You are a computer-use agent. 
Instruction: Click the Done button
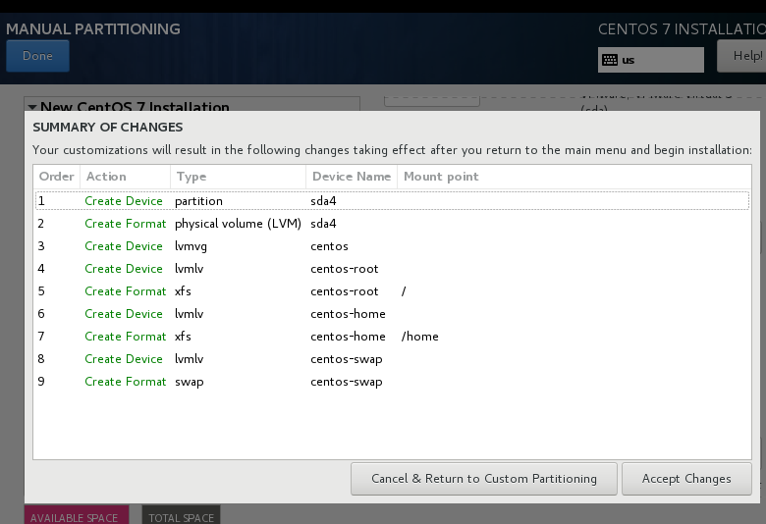(x=37, y=56)
